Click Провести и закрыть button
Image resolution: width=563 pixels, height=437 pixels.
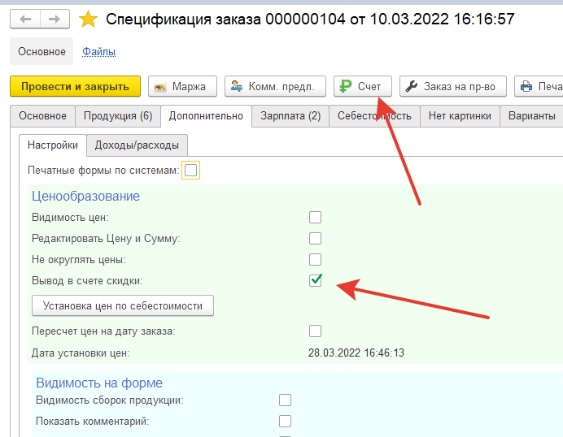point(75,86)
